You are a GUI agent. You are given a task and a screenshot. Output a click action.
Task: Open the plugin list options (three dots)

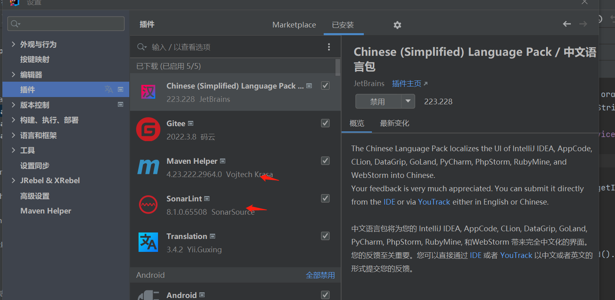click(329, 47)
